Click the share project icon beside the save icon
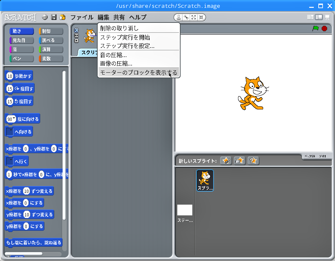The width and height of the screenshot is (335, 261). click(62, 17)
